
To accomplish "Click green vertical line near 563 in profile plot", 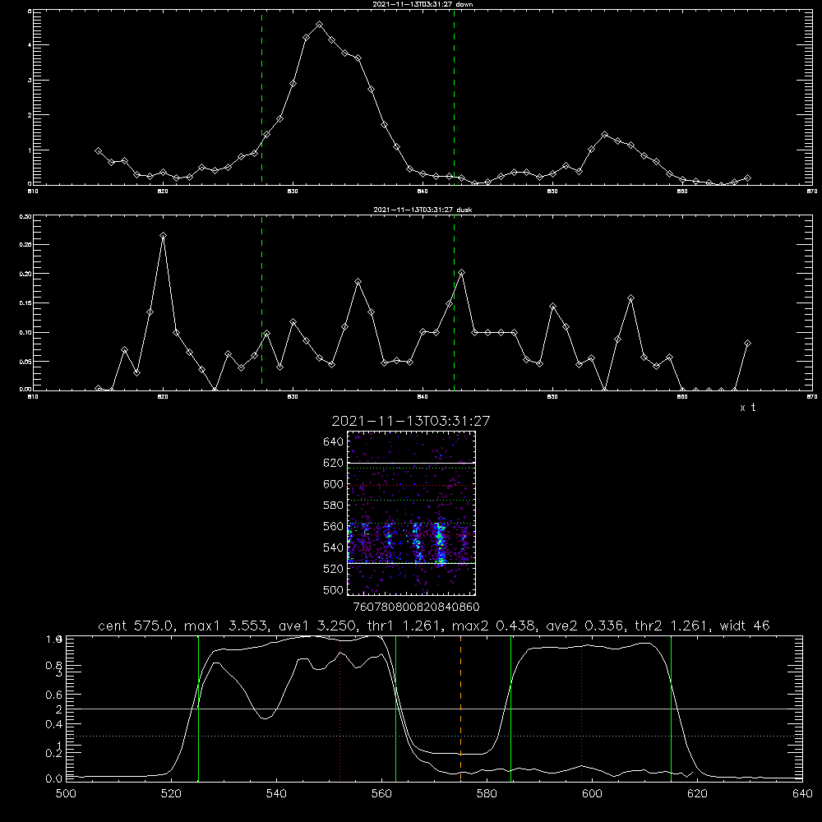I will 396,709.
